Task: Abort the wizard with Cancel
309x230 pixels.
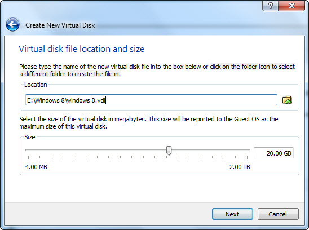Action: pyautogui.click(x=278, y=214)
